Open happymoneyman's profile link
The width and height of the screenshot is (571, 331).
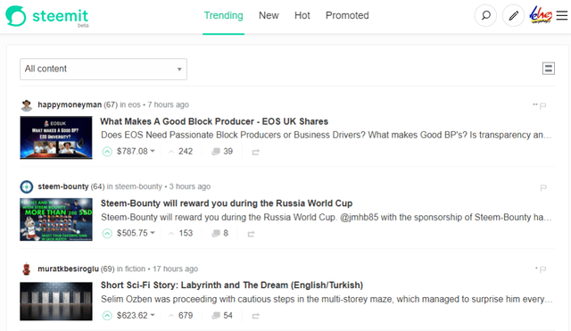[x=70, y=105]
